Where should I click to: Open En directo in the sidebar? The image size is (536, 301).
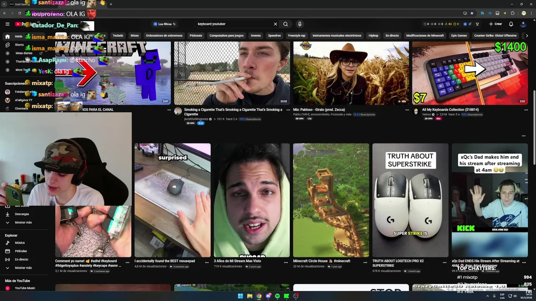[x=21, y=259]
